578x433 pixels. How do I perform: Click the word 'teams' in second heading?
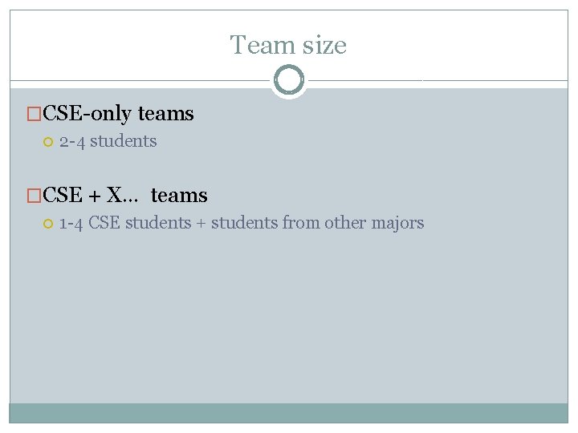[x=179, y=196]
